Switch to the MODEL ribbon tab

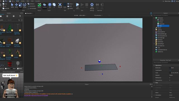point(23,1)
